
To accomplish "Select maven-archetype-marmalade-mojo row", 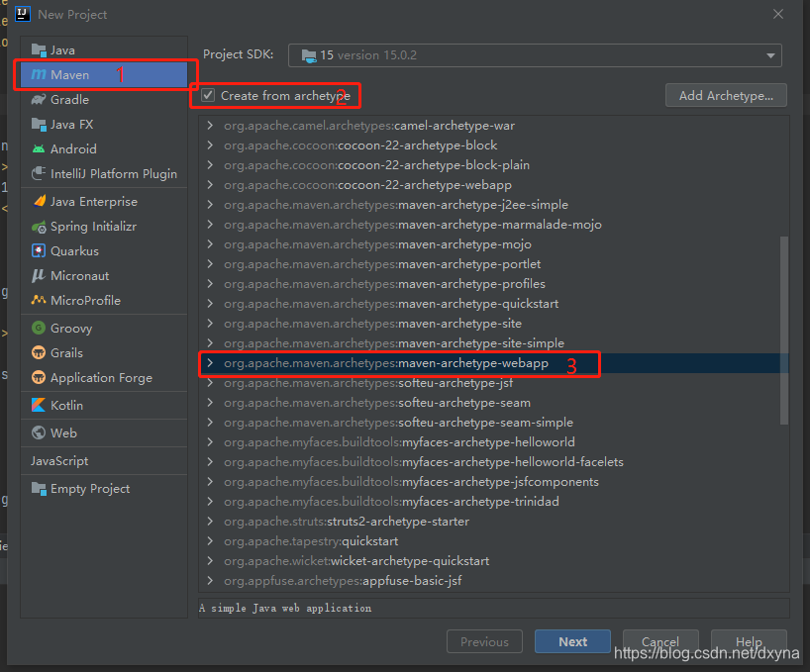I will (x=493, y=225).
